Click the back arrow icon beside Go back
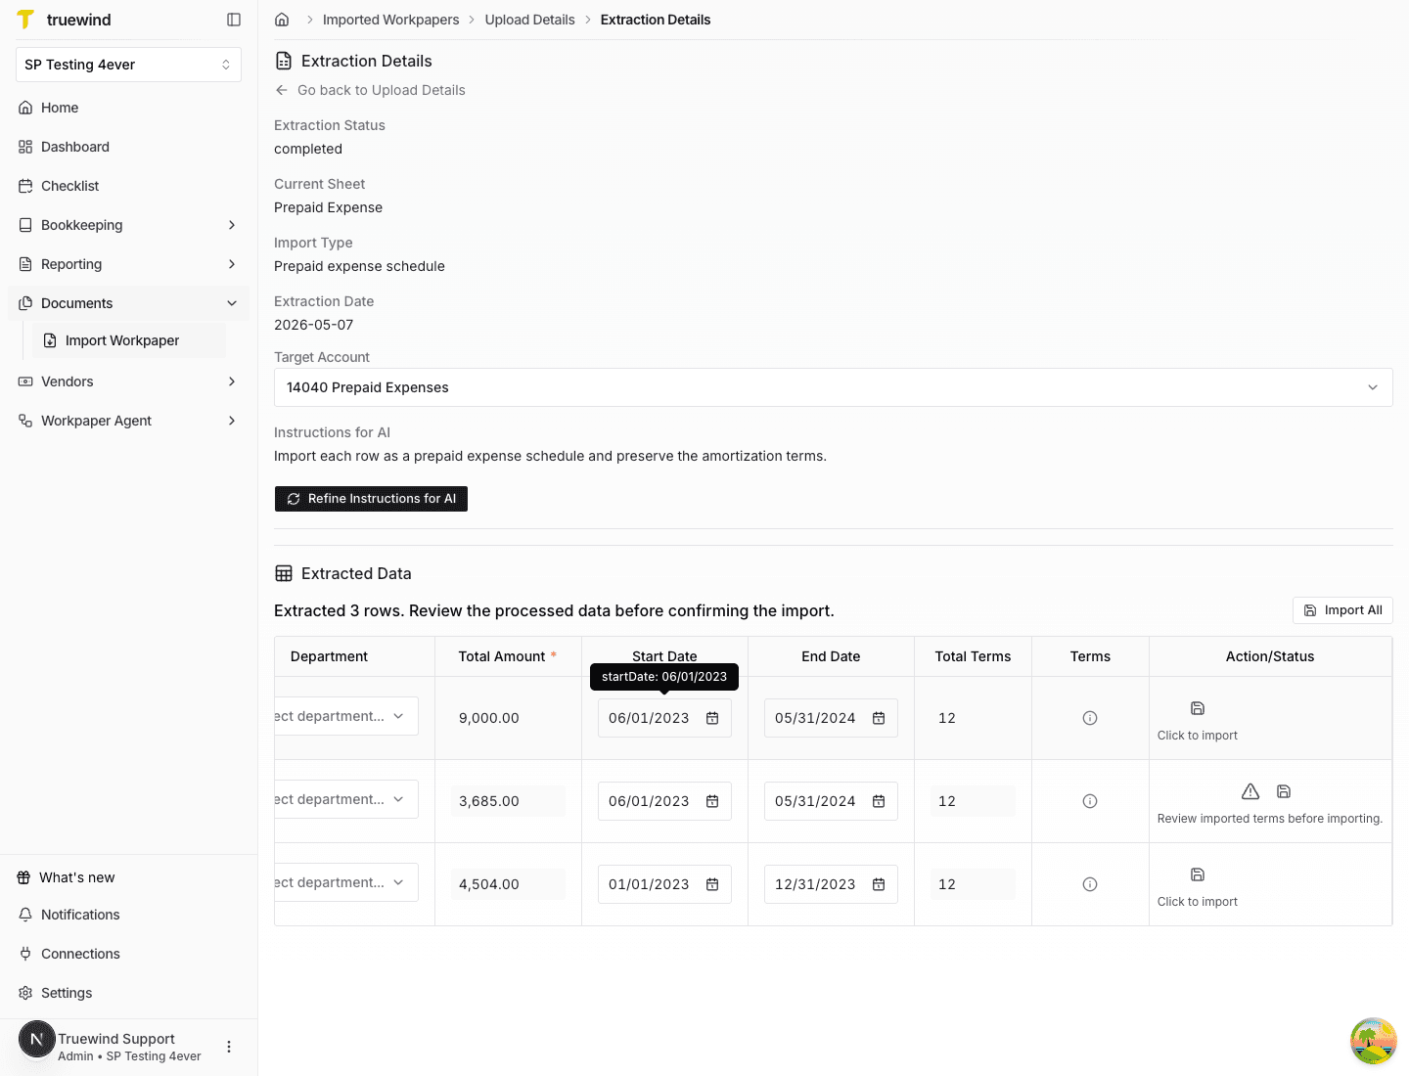Viewport: 1409px width, 1076px height. pos(282,90)
